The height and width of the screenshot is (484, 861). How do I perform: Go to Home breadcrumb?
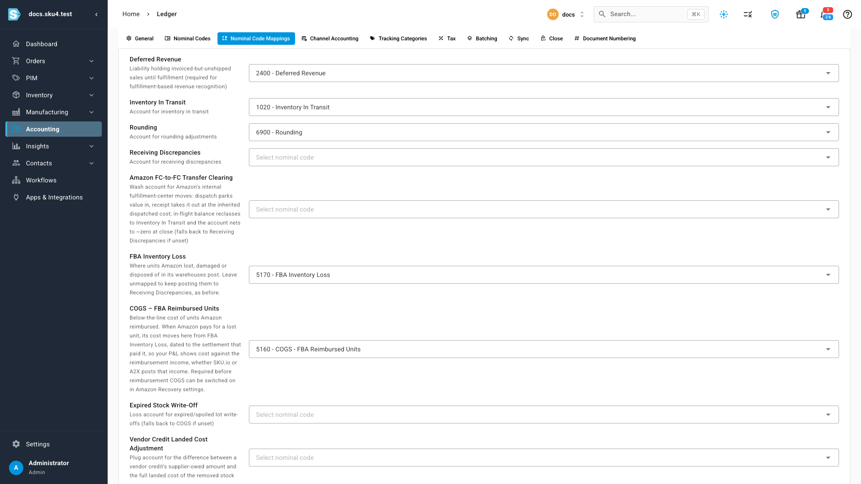[131, 14]
